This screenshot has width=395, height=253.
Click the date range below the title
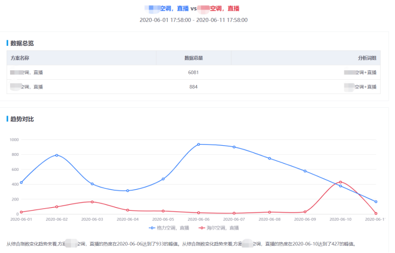tap(193, 20)
